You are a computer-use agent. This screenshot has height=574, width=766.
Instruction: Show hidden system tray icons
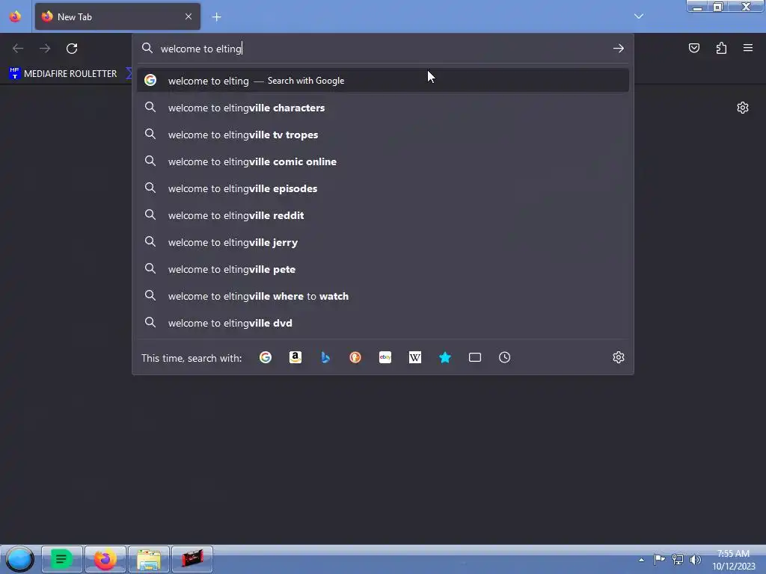[641, 560]
